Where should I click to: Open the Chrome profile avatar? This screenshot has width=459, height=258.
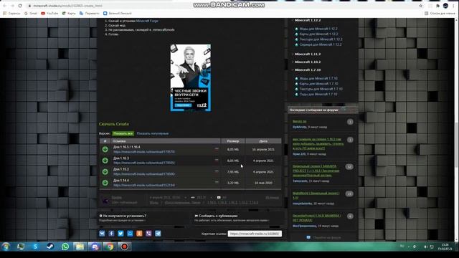(x=445, y=6)
